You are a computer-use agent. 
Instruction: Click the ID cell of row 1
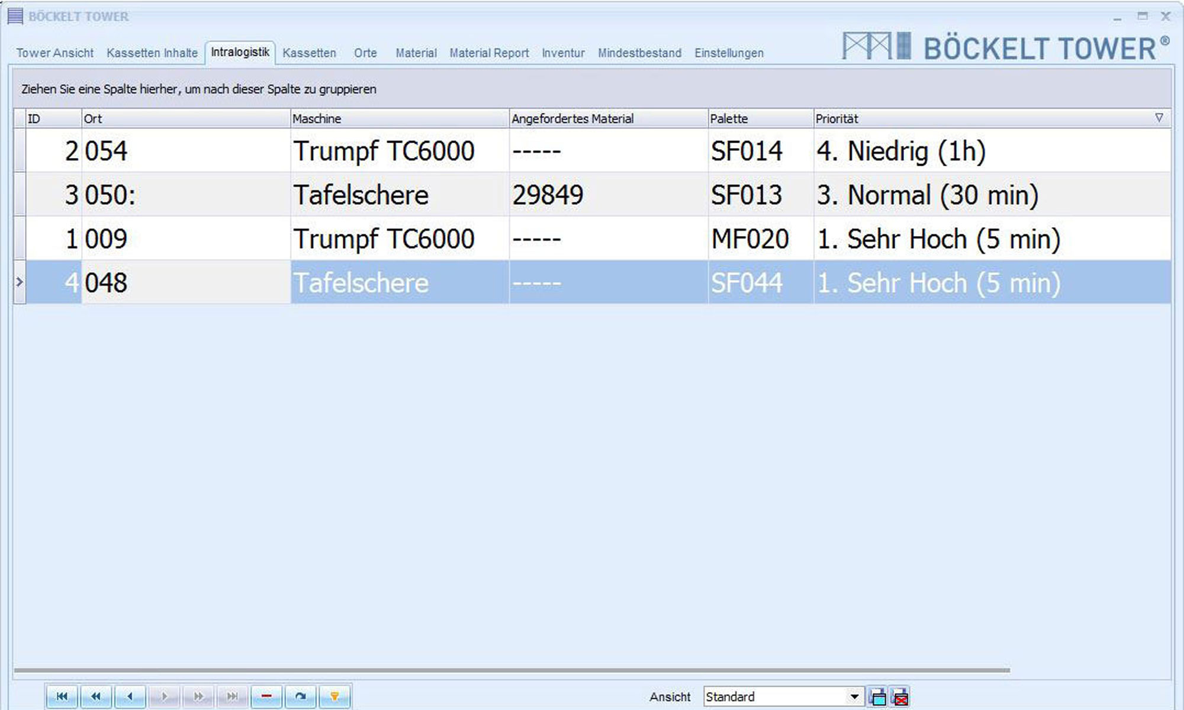click(x=53, y=238)
